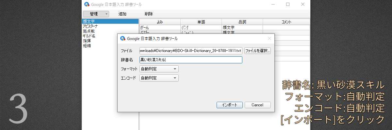Select 指揮 dictionary in list
The image size is (392, 130).
(87, 41)
